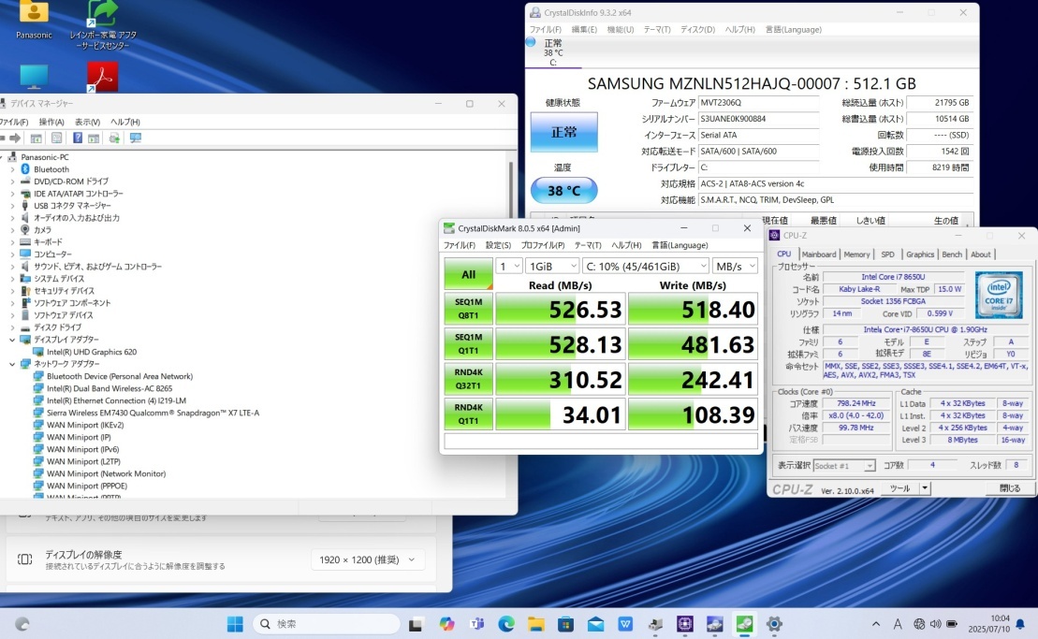Expand the キーボード device category
1038x639 pixels.
tap(12, 242)
